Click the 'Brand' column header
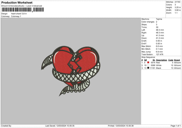Image resolution: width=182 pixels, height=128 pixels. (177, 60)
